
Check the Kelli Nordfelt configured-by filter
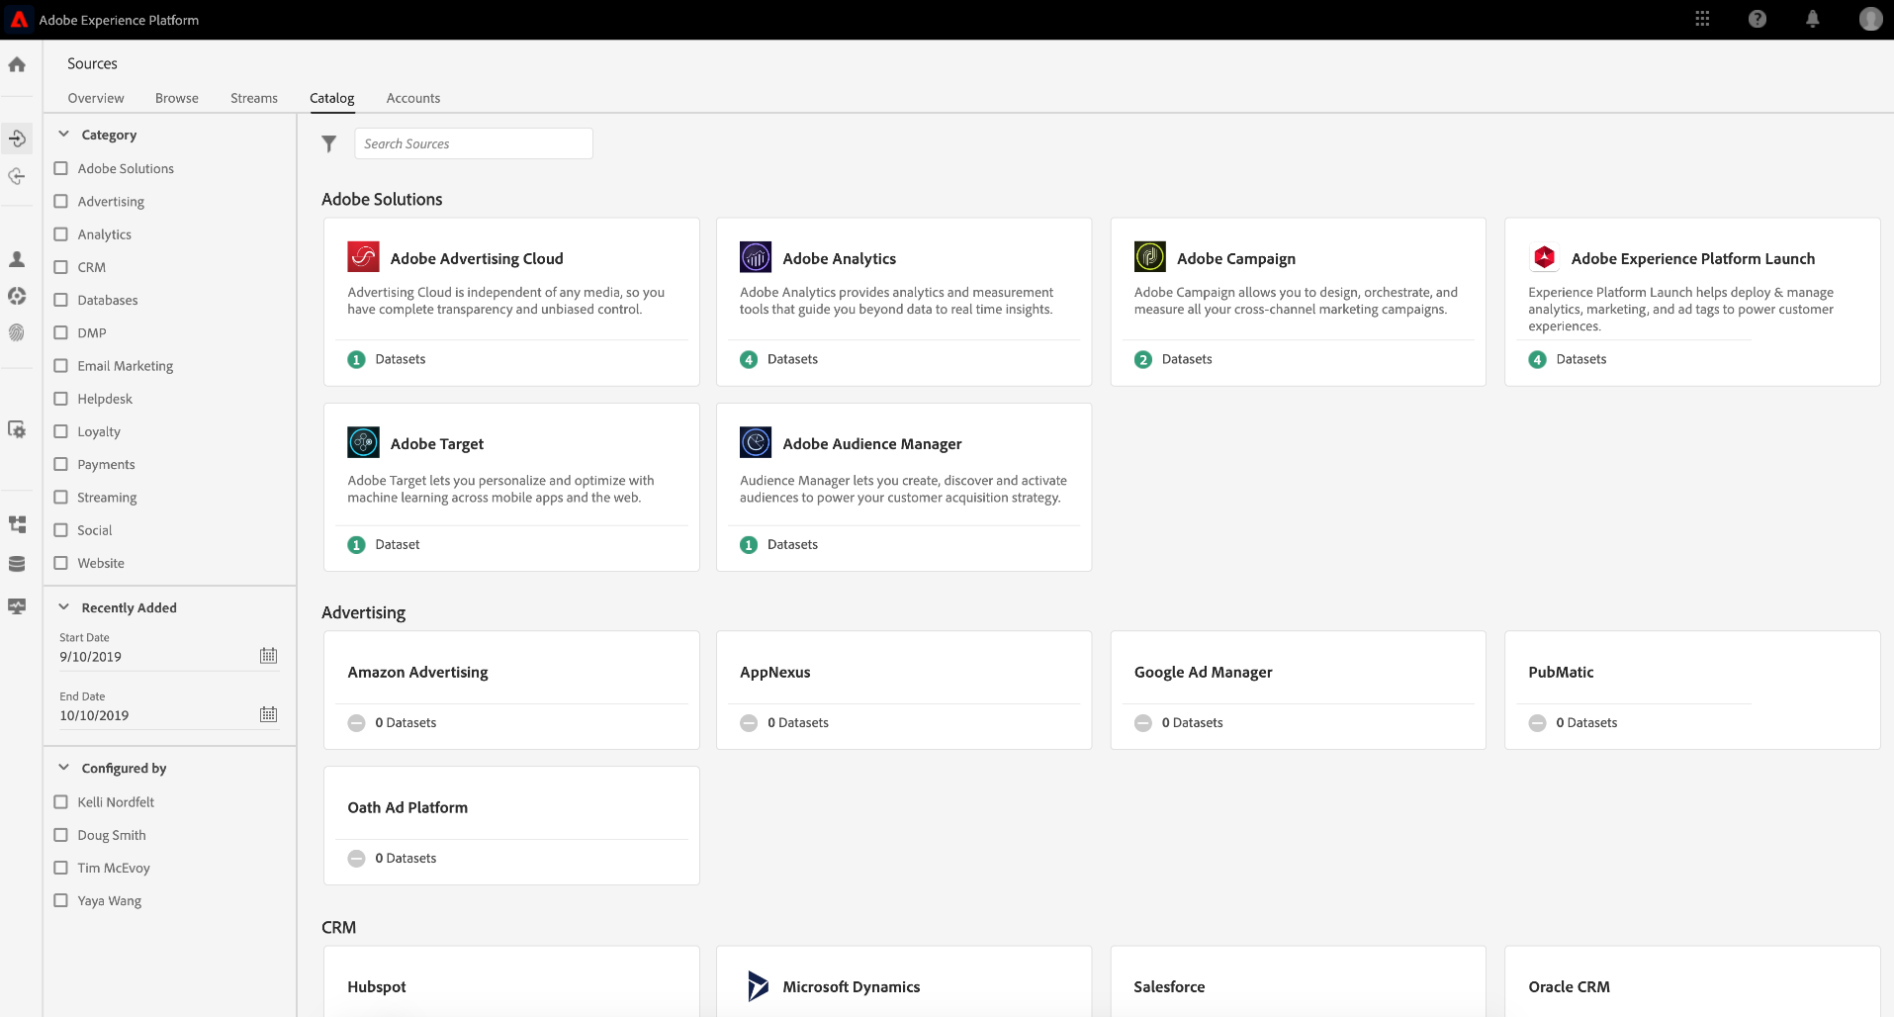coord(61,801)
